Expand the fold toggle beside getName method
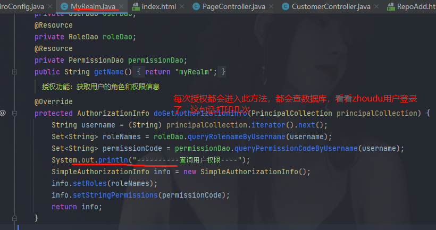This screenshot has width=436, height=230. tap(15, 72)
